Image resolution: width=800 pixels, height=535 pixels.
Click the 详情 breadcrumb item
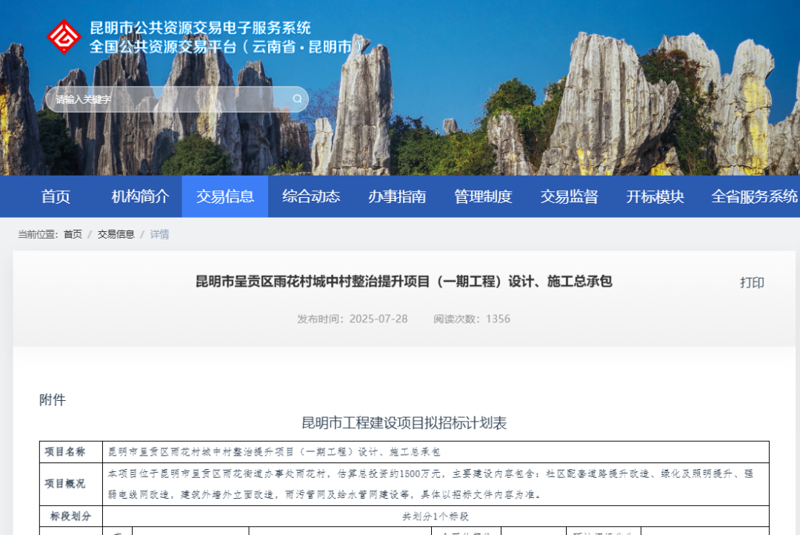[159, 234]
